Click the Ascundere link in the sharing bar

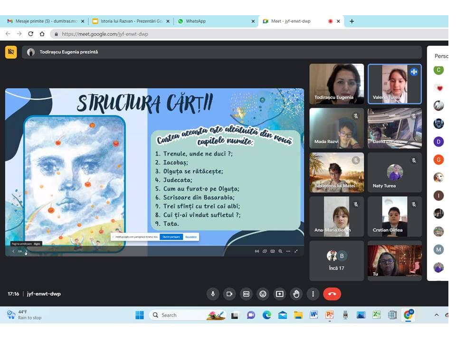(191, 237)
